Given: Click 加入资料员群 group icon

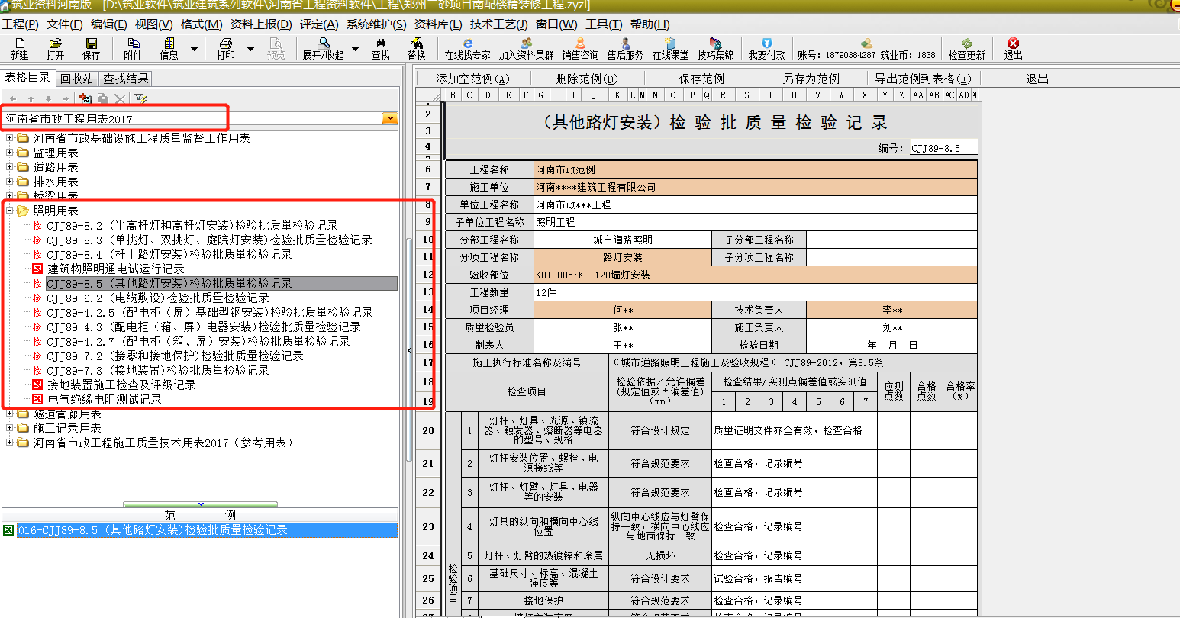Looking at the screenshot, I should pos(526,49).
